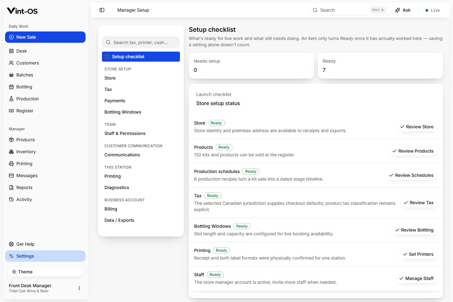The width and height of the screenshot is (453, 302).
Task: Click the Customers people icon
Action: [x=11, y=63]
